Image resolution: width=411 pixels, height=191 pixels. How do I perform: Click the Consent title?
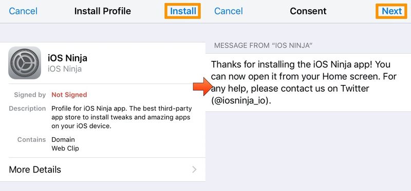(x=308, y=11)
